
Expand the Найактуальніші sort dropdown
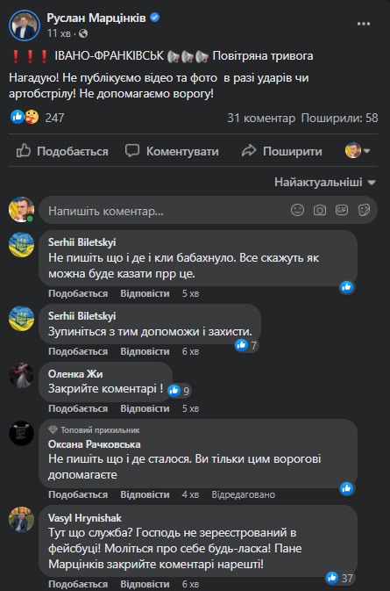tap(325, 183)
